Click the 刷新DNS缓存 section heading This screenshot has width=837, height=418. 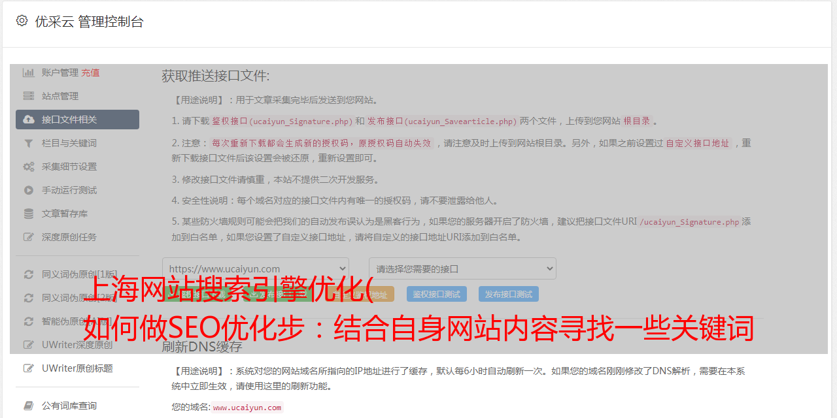click(x=202, y=346)
